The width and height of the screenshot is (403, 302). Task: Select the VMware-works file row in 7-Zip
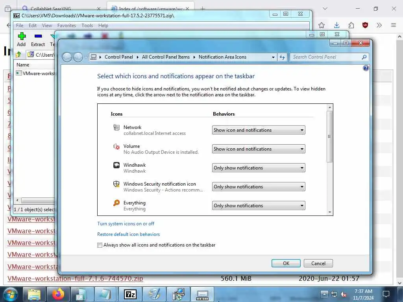(35, 74)
